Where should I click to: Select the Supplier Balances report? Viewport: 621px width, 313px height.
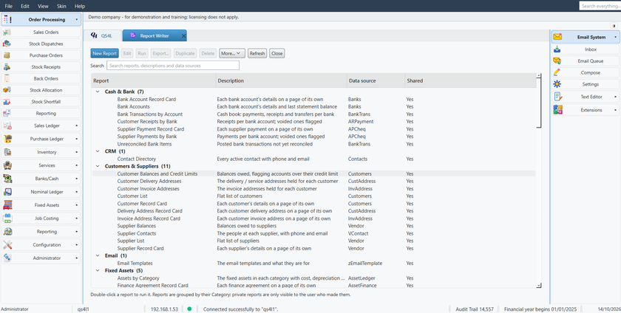pos(137,226)
